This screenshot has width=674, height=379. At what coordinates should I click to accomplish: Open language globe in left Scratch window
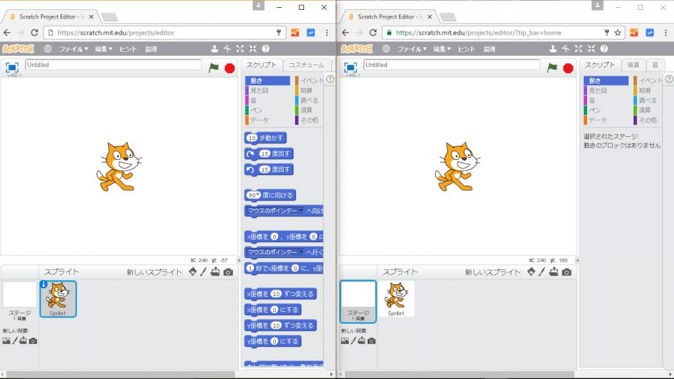coord(47,49)
